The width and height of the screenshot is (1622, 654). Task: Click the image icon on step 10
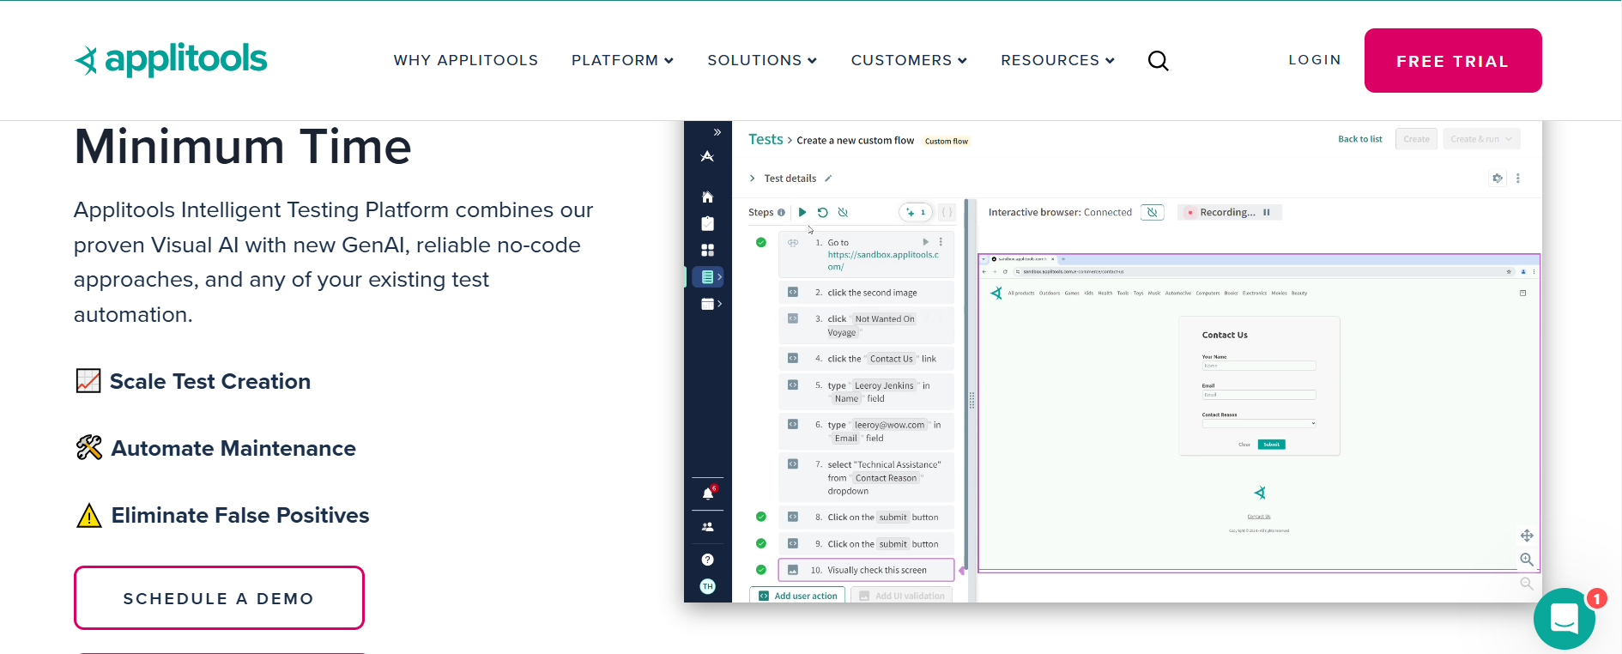[793, 570]
